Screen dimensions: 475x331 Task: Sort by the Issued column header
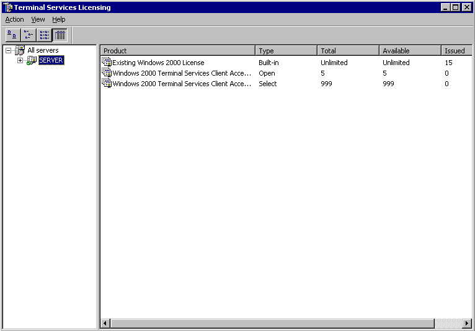(x=456, y=51)
